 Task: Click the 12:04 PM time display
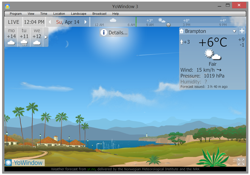point(34,22)
